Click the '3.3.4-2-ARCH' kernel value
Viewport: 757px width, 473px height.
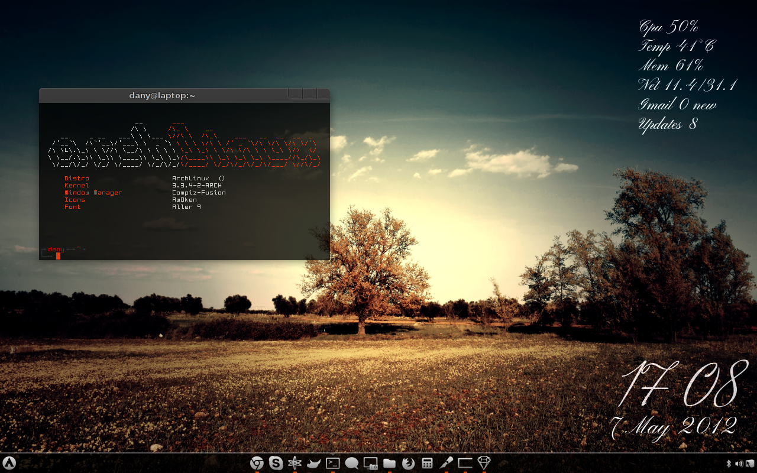[x=197, y=186]
